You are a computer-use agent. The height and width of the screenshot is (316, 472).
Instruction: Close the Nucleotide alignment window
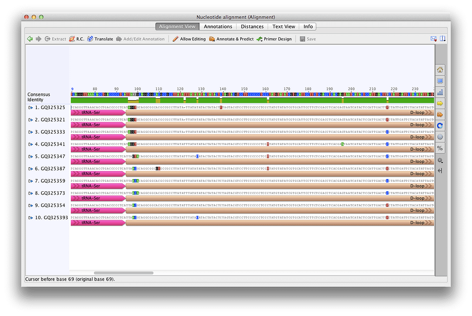pos(26,17)
